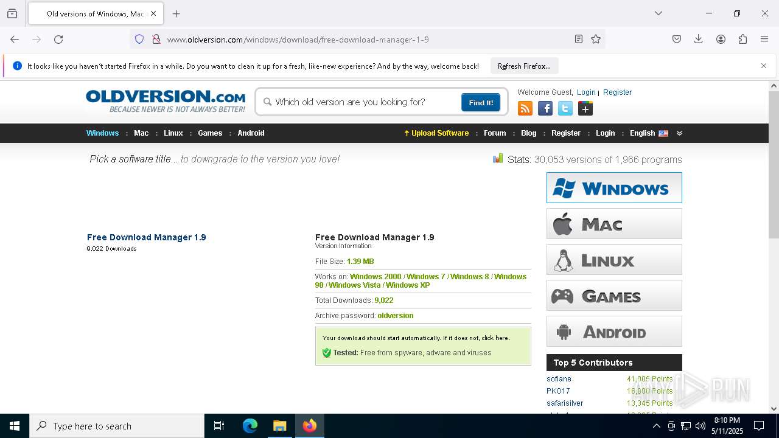
Task: Open the list all tabs dropdown
Action: (658, 13)
